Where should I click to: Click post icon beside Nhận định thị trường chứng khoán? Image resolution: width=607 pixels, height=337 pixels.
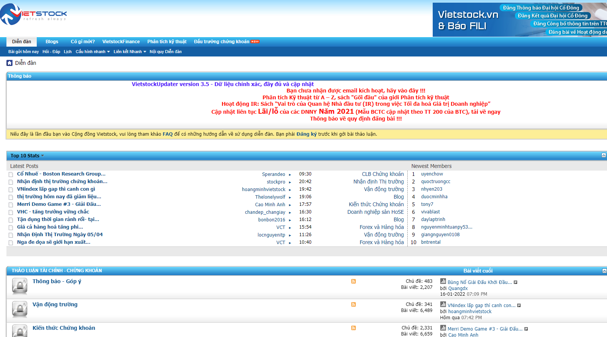point(11,182)
